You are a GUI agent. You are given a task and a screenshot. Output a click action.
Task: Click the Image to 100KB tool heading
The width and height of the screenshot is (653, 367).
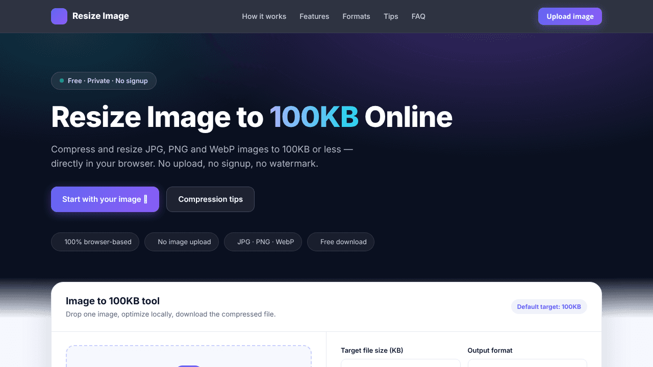point(113,301)
